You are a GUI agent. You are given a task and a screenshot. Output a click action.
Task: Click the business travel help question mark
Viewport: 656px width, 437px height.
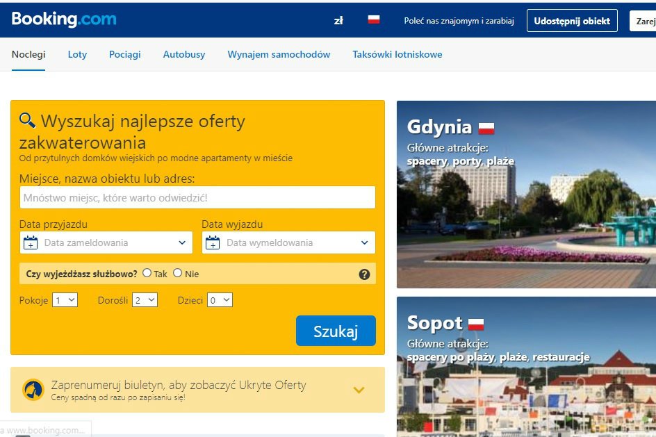(x=364, y=274)
